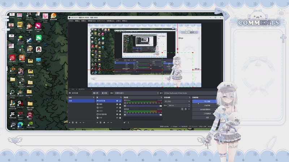Open options dots for first mixer channel
The width and height of the screenshot is (289, 162).
[125, 103]
